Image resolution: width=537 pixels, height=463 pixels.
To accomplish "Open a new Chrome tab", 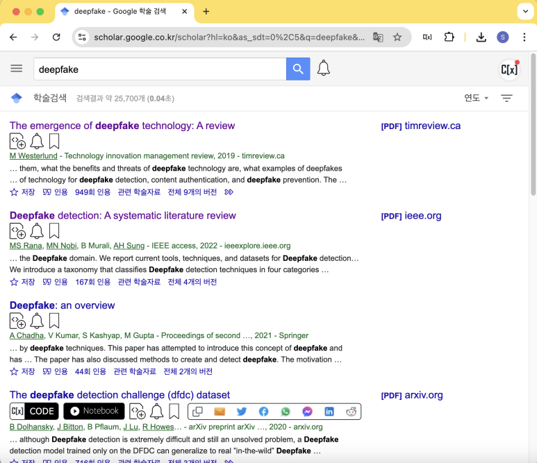I will pos(206,12).
